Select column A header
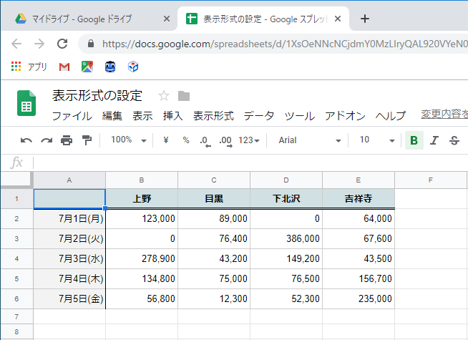468x340 pixels. pyautogui.click(x=69, y=180)
